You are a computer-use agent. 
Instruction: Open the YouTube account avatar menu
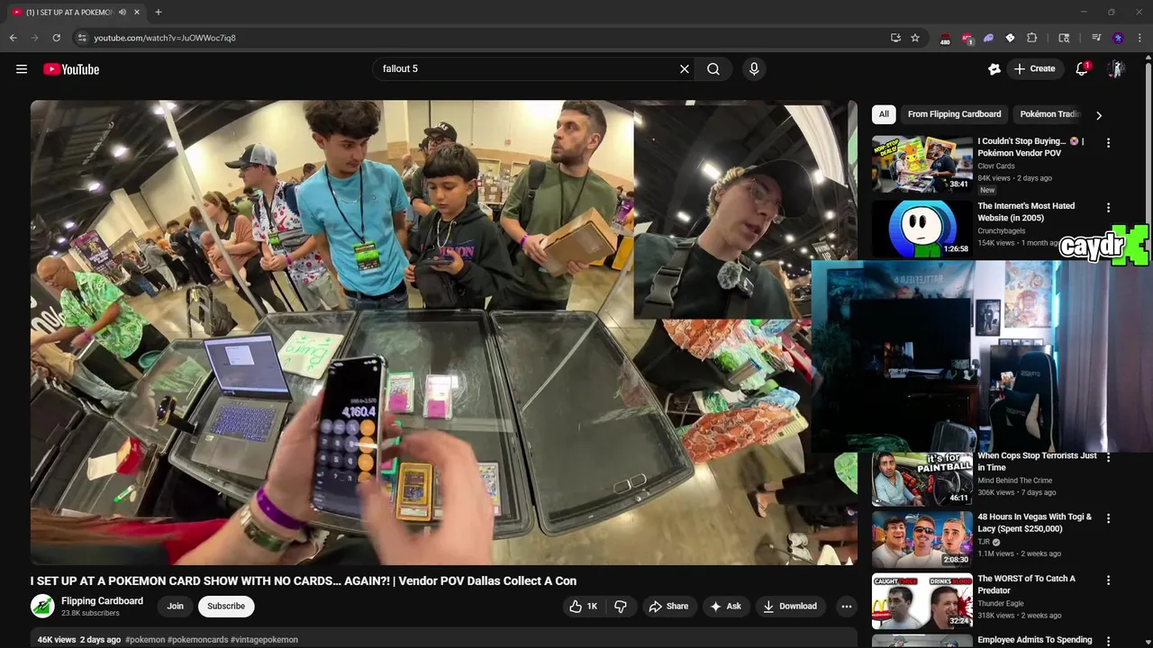(1116, 68)
